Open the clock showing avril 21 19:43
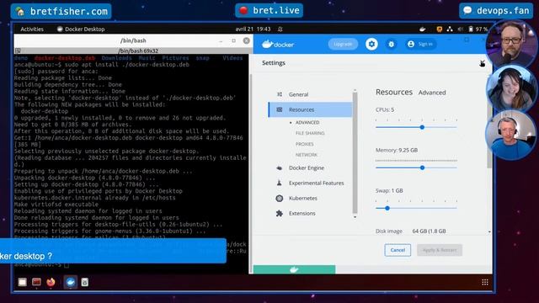 point(253,29)
